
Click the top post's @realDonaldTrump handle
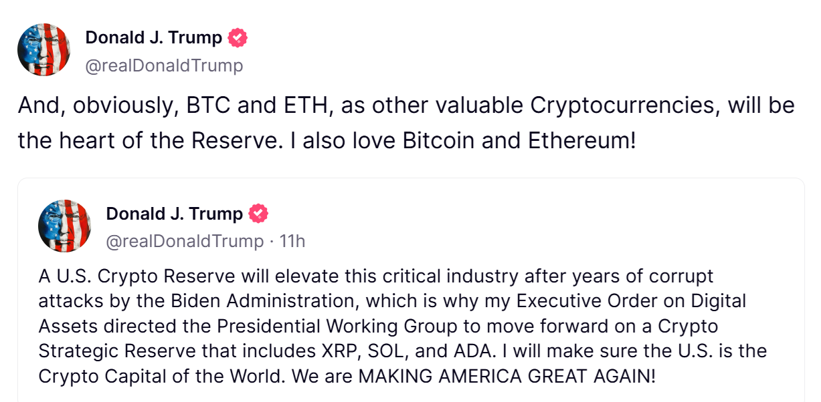(164, 65)
